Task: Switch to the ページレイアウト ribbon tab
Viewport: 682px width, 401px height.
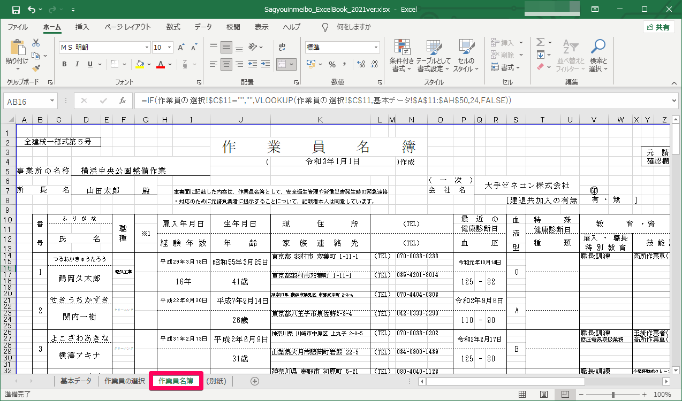Action: click(127, 27)
